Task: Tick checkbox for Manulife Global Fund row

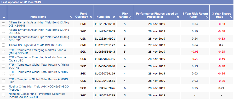Action: [3, 95]
